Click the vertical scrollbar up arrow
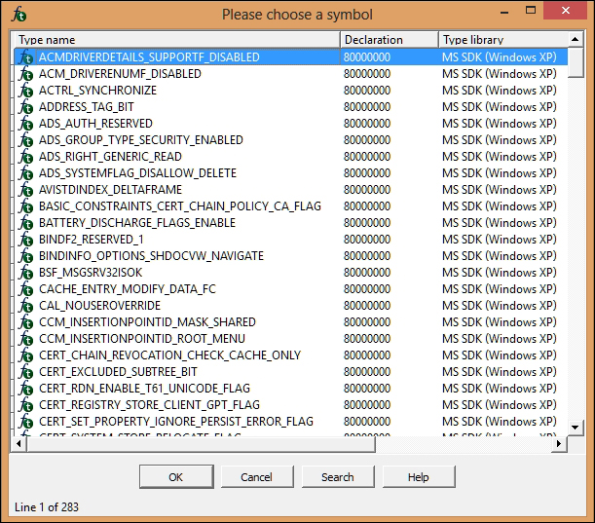Image resolution: width=595 pixels, height=523 pixels. coord(576,39)
